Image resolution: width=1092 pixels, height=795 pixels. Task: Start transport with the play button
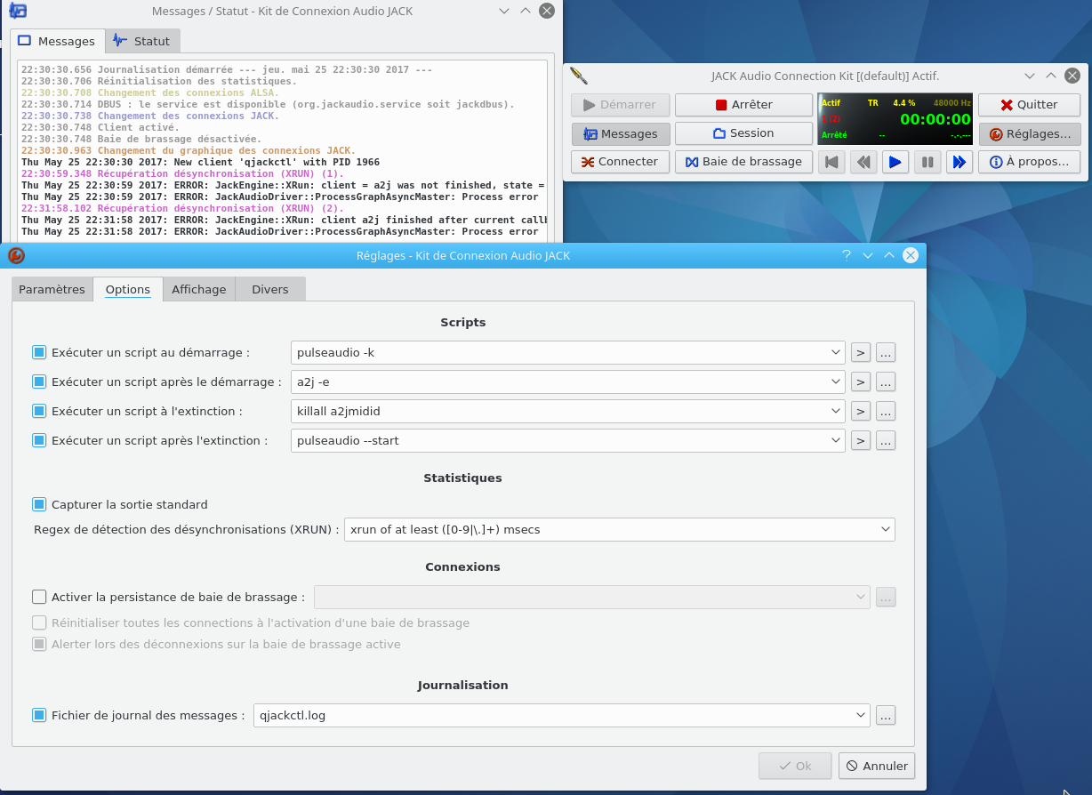(895, 162)
